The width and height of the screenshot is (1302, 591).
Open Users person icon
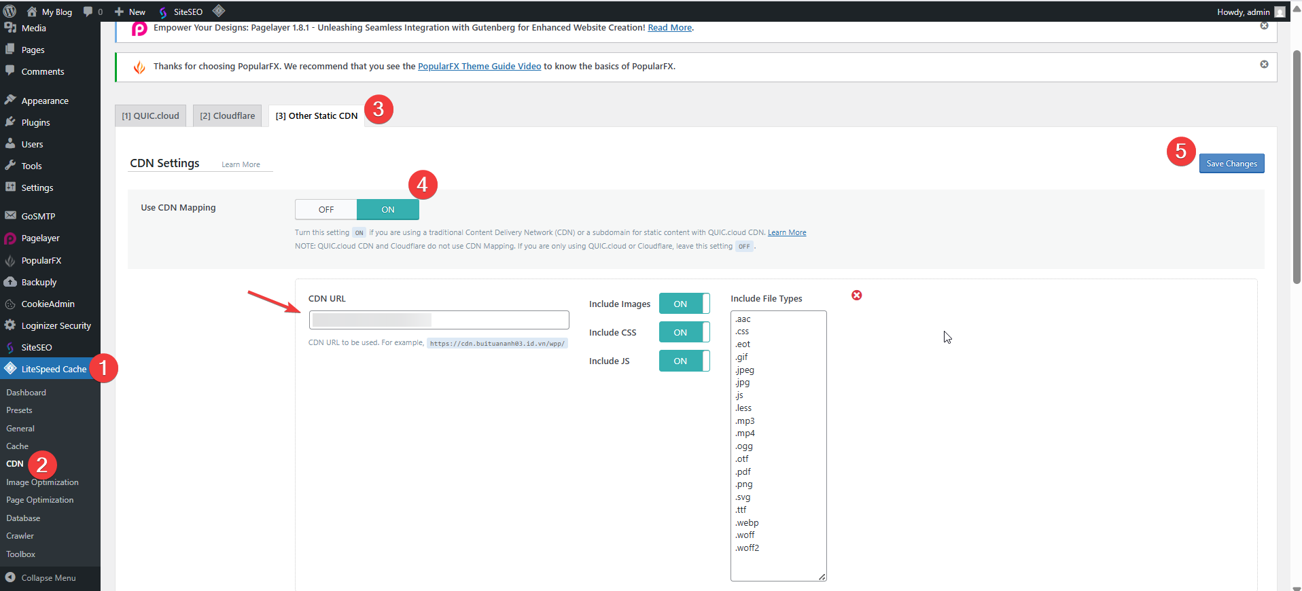tap(10, 143)
